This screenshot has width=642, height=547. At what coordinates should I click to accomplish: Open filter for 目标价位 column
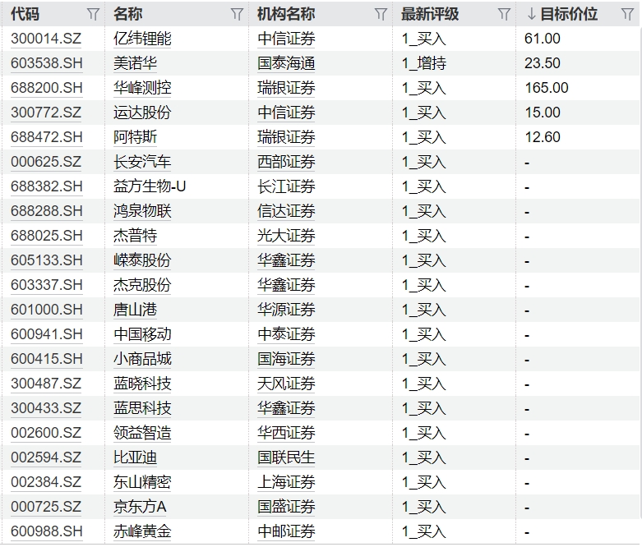[627, 14]
